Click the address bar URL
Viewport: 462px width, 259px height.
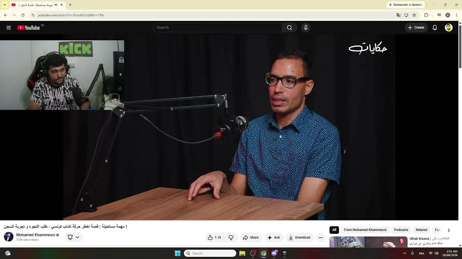[x=71, y=15]
